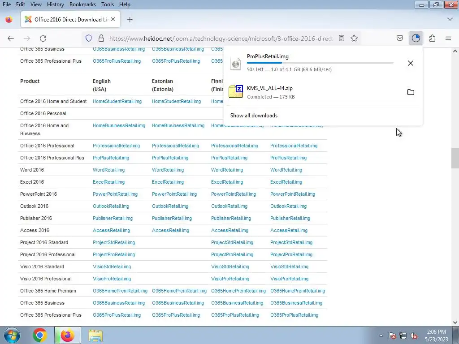Open the View menu
The width and height of the screenshot is (459, 344).
coord(36,4)
